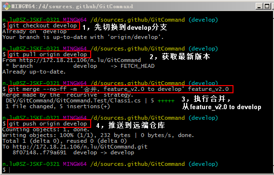Click the 'From http://172.18.21.106/n.lu/GitCommand' line
274x175 pixels.
click(x=72, y=60)
